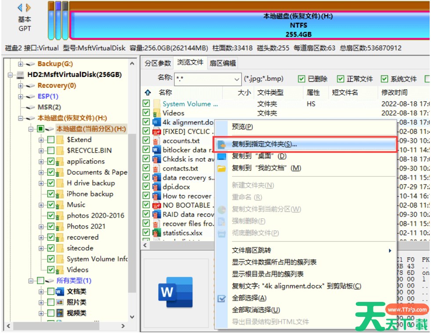This screenshot has width=431, height=334.
Task: Click the Backup(G:) partition icon
Action: click(x=30, y=64)
